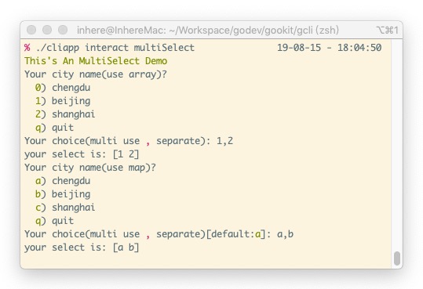Click the scrollbar thumb at bottom right
This screenshot has height=289, width=423.
397,258
